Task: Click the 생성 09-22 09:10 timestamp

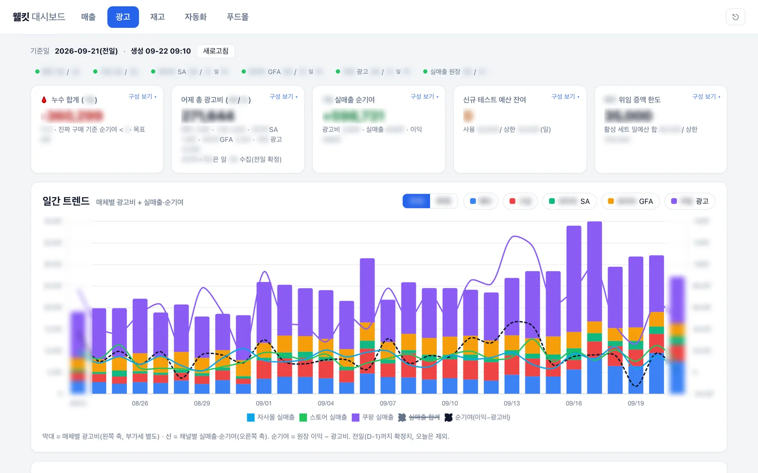Action: click(161, 51)
